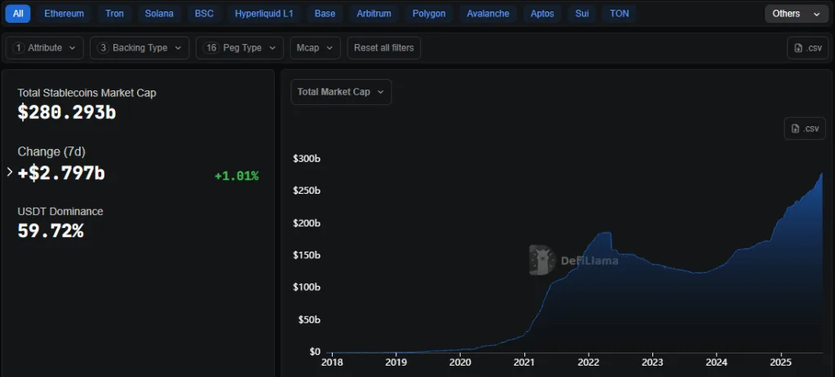Click the Total Stablecoins Market Cap value
Image resolution: width=835 pixels, height=377 pixels.
coord(67,112)
